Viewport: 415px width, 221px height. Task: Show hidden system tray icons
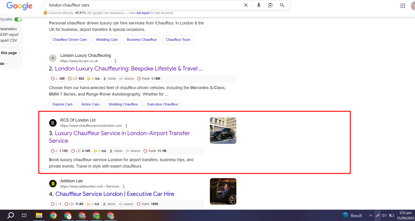coord(371,215)
